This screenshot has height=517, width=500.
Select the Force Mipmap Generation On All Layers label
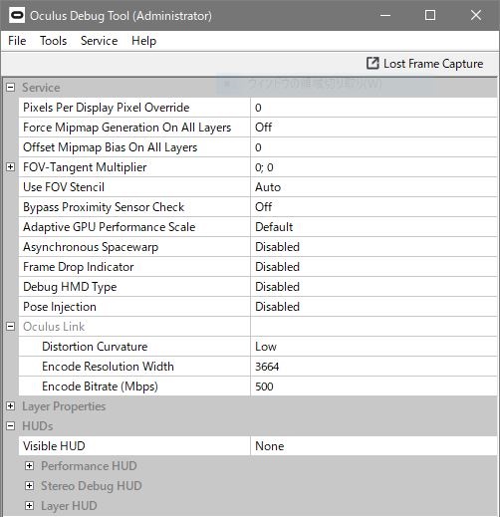click(x=126, y=128)
